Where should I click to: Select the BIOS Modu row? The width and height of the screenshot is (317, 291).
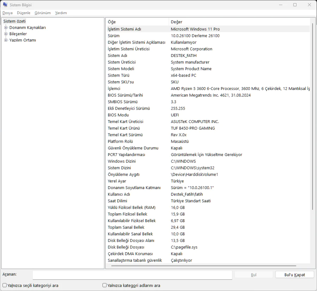coord(141,115)
